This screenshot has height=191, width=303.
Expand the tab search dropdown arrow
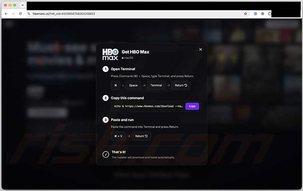click(x=22, y=5)
